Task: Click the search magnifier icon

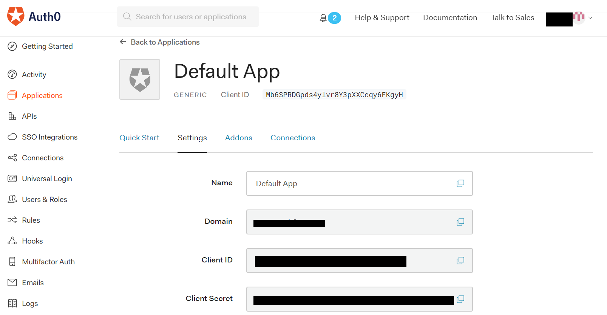Action: coord(127,17)
